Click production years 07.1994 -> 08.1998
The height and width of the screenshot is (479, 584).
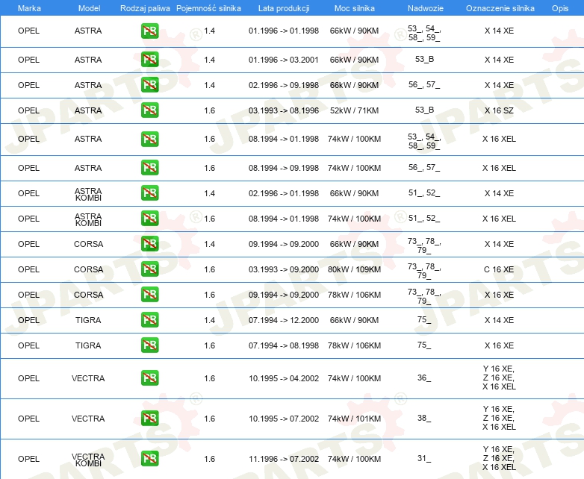coord(284,345)
